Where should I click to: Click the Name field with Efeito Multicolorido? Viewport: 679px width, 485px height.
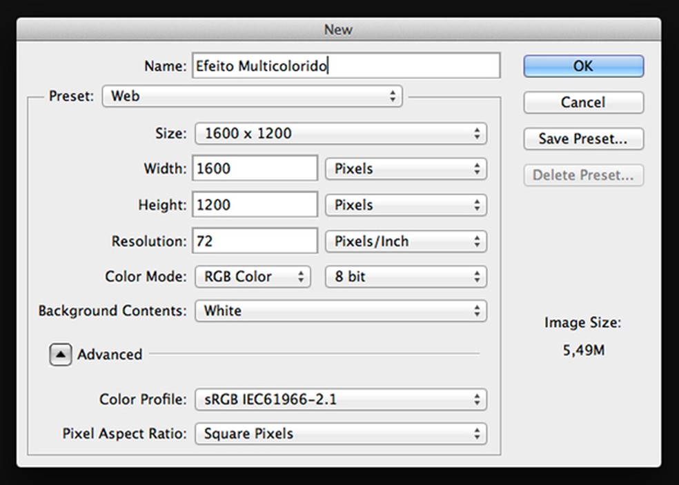point(345,66)
